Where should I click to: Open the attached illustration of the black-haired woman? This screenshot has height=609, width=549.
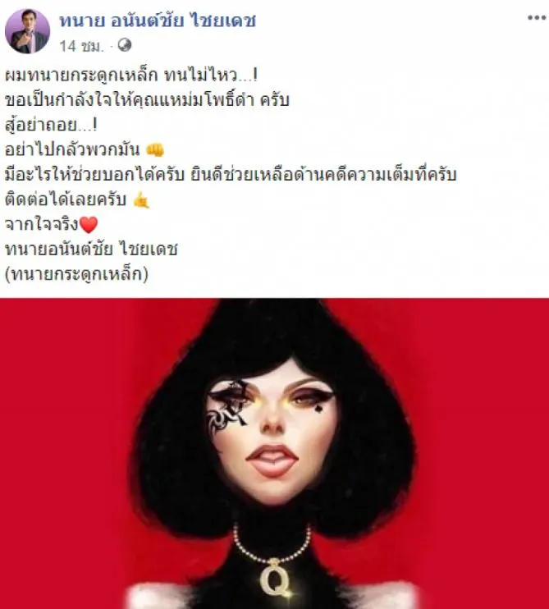click(x=274, y=453)
